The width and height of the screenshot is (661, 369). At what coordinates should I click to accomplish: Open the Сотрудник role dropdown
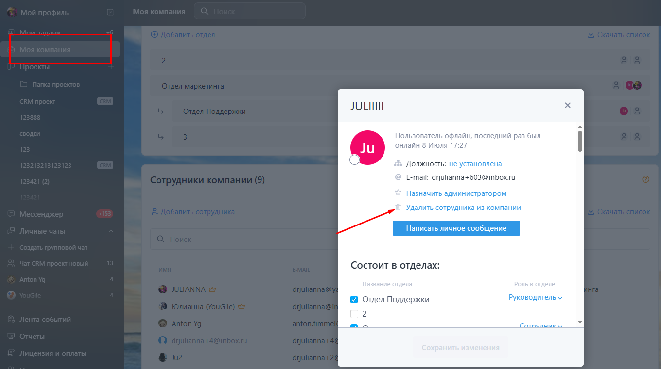(x=541, y=327)
